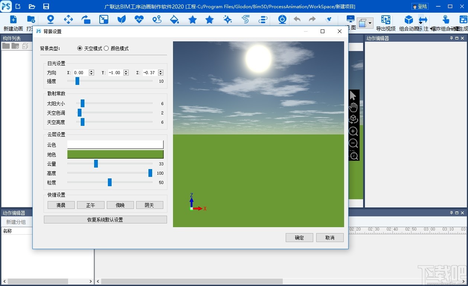Select the 导出视频 (export video) toolbar icon
This screenshot has height=286, width=468.
coord(386,19)
